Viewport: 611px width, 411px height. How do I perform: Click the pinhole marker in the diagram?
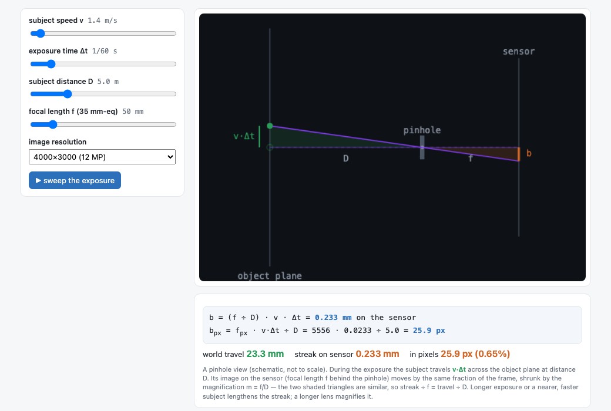coord(422,147)
